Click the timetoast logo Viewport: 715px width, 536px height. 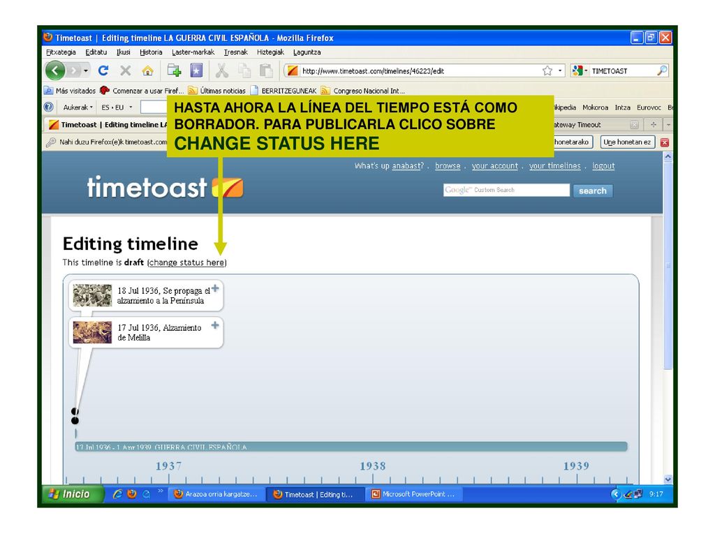click(165, 187)
